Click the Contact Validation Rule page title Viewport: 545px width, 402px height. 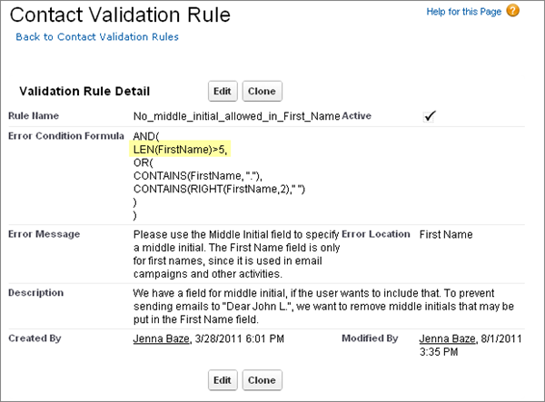[121, 15]
